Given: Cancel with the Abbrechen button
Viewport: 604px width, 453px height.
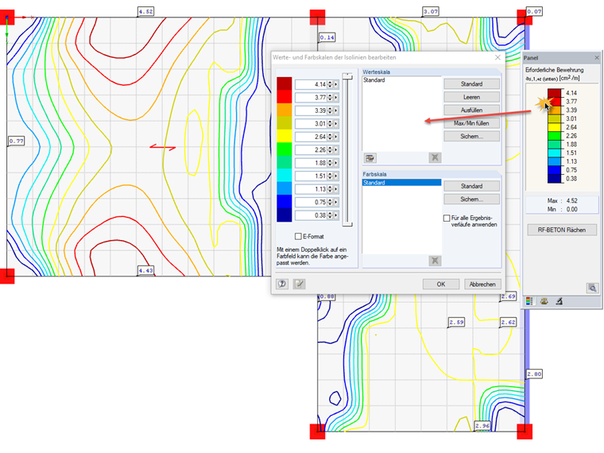Looking at the screenshot, I should (x=482, y=285).
